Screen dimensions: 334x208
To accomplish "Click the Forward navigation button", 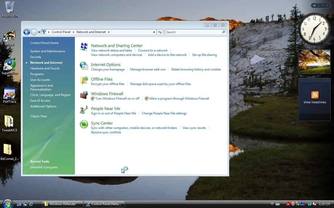I will coord(34,32).
